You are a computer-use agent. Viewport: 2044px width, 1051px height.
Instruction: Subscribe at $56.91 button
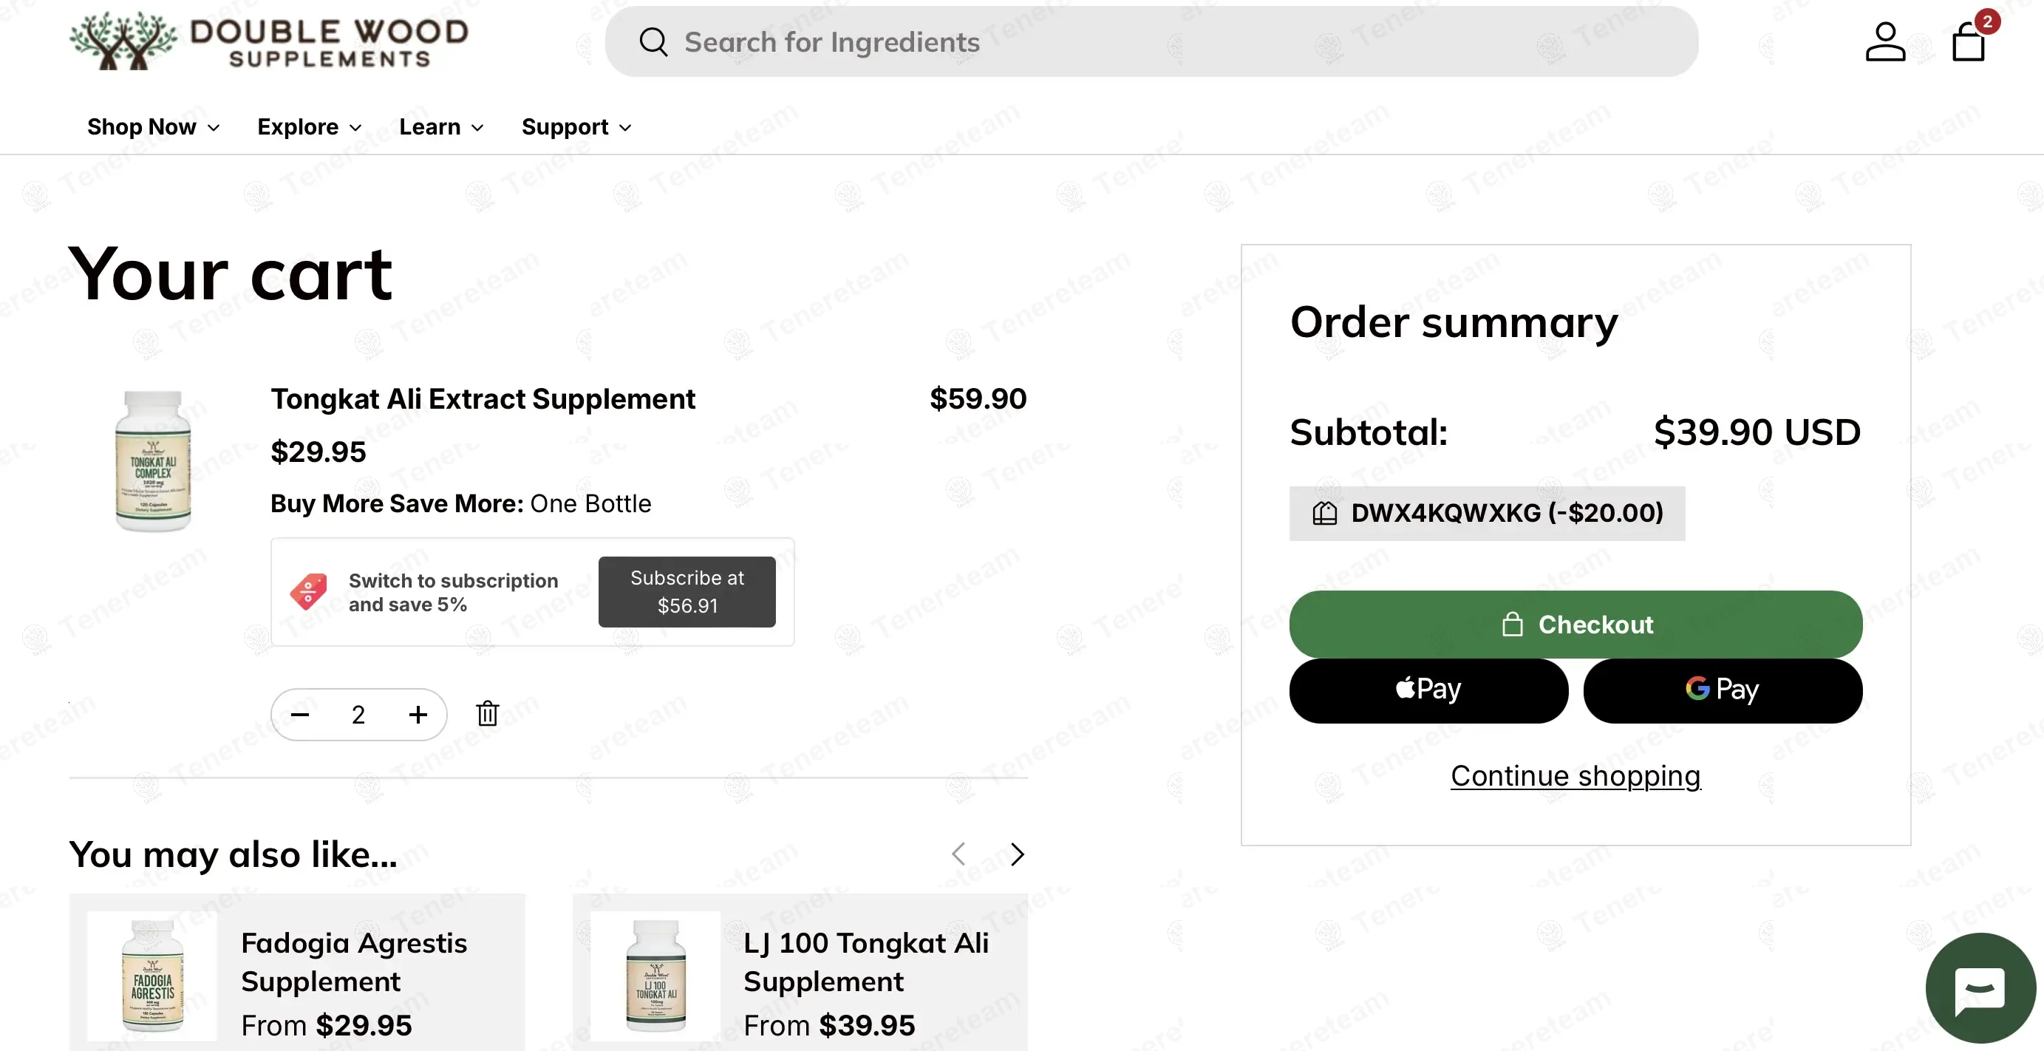pos(687,591)
